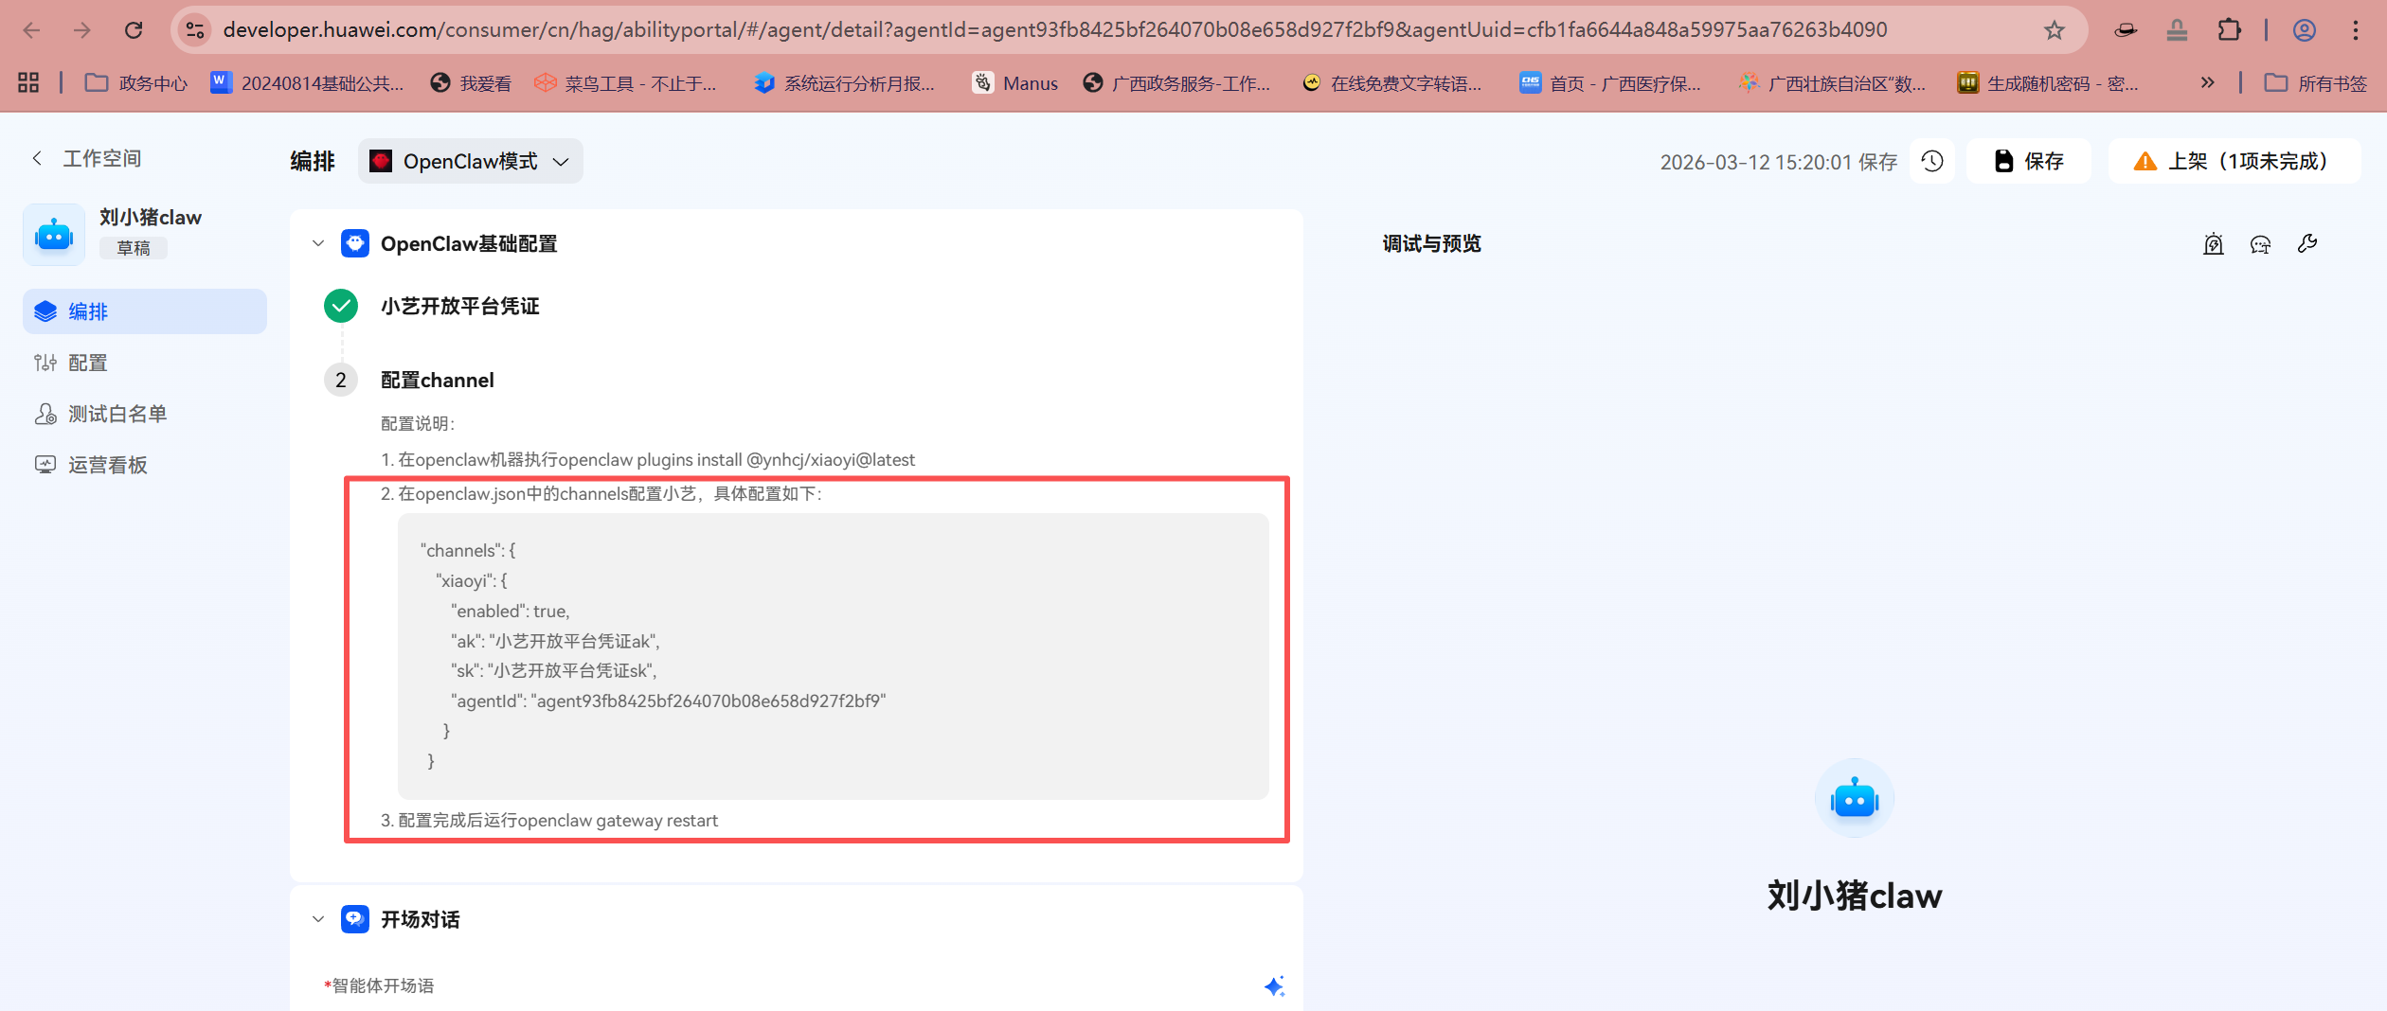The width and height of the screenshot is (2387, 1011).
Task: Collapse the 开场对话 section
Action: pos(318,919)
